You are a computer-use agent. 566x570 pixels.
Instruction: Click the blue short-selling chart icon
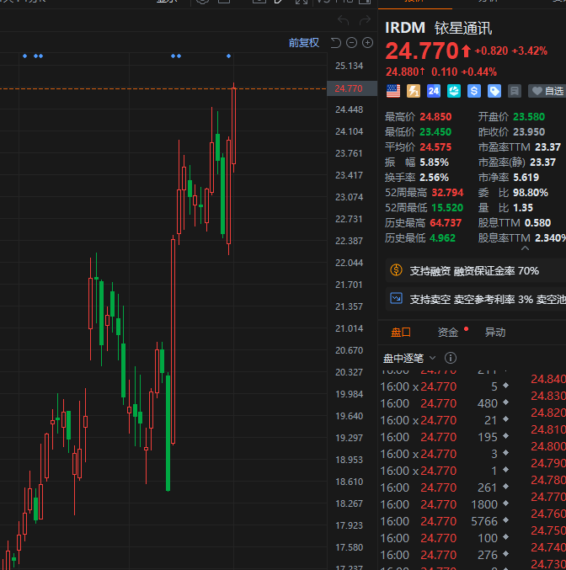click(396, 298)
